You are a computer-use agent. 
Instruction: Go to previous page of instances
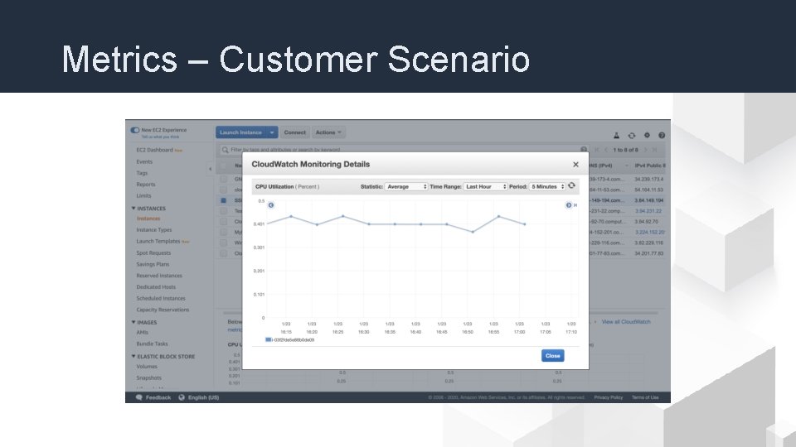[605, 150]
